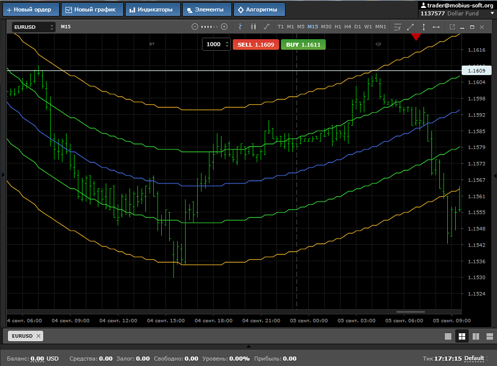Switch to line chart type
Screen dimensions: 497x366
(266, 26)
